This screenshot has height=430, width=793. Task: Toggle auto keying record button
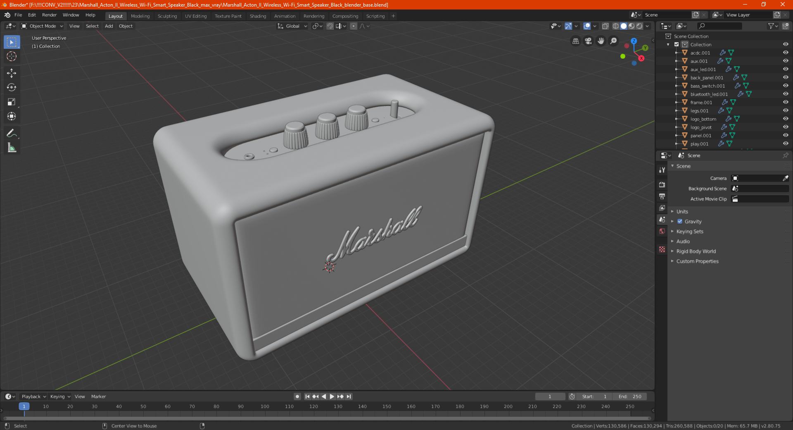[297, 397]
